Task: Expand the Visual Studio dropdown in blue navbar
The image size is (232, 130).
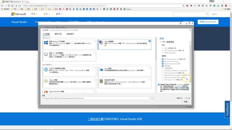Action: click(20, 22)
